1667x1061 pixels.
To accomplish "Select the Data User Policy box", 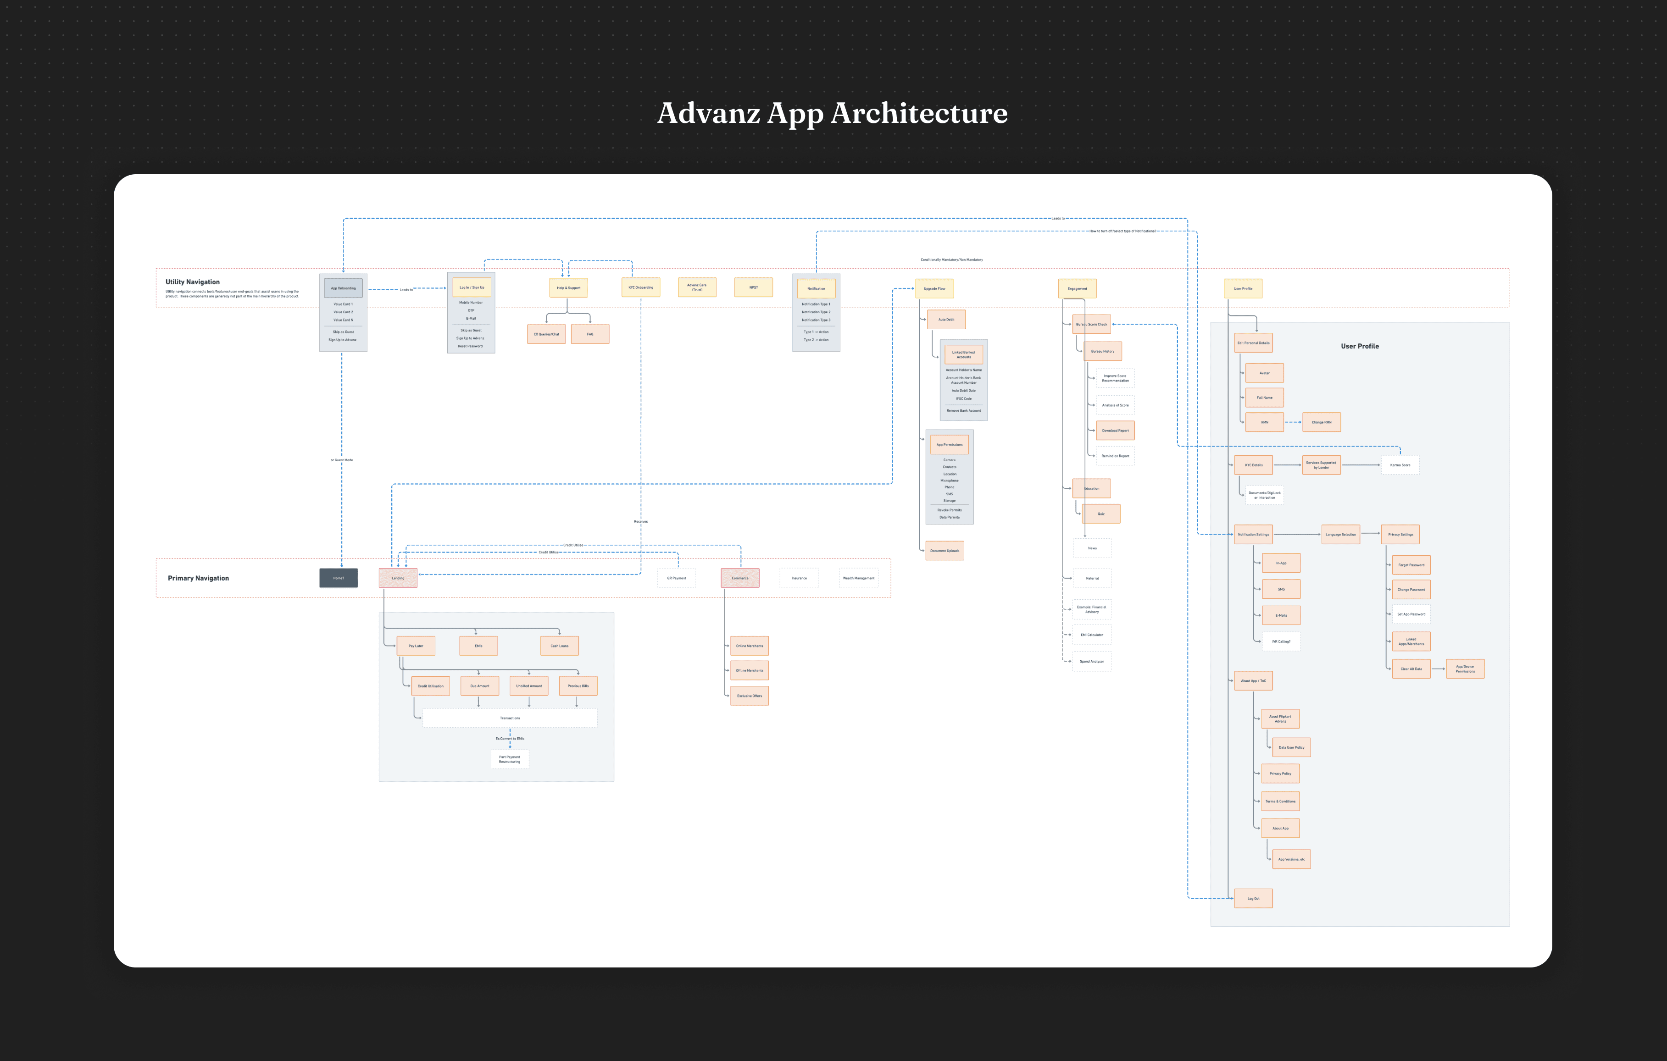I will [x=1292, y=747].
